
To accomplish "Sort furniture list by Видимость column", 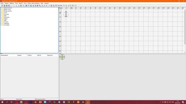I will tap(50, 55).
